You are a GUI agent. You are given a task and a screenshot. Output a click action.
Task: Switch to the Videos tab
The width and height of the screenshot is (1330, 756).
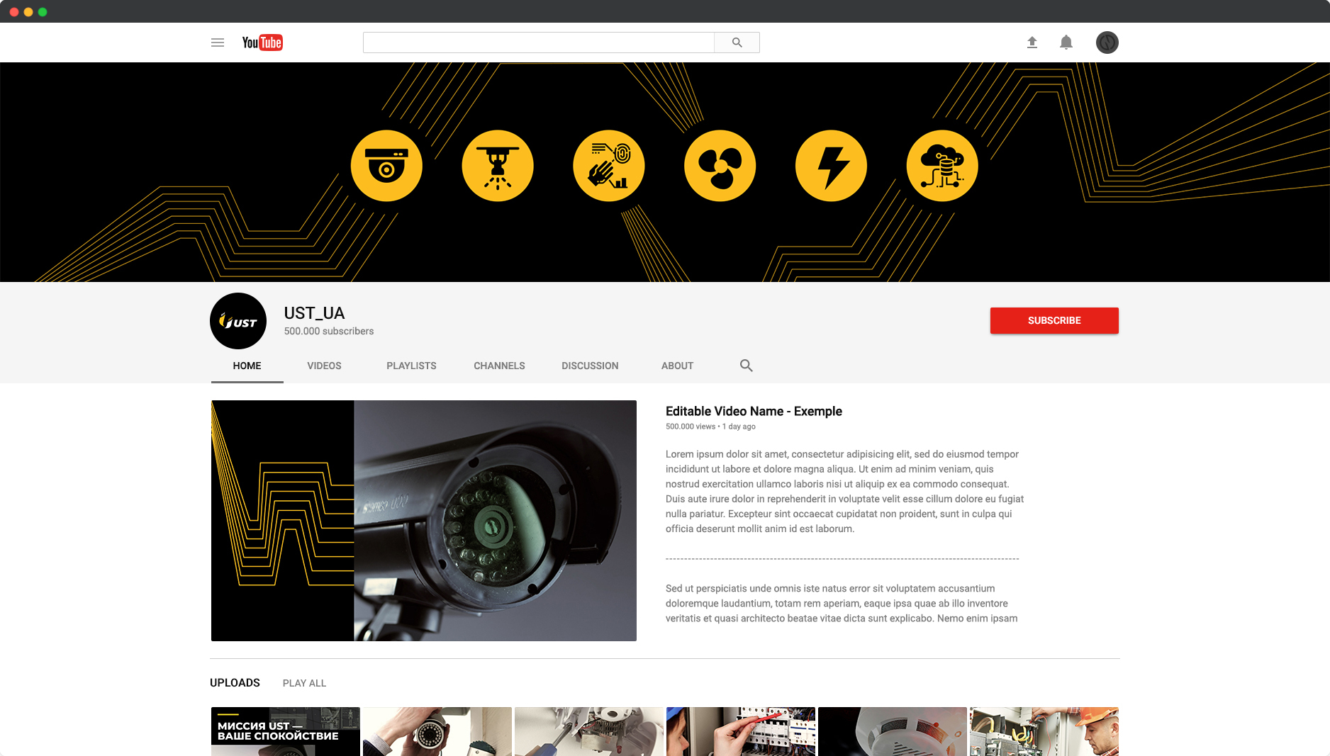[x=324, y=366]
